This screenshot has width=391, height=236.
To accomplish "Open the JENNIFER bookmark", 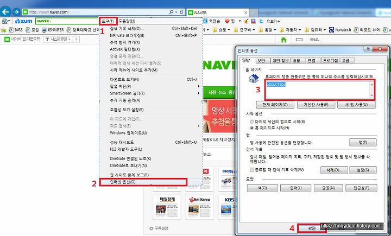I will click(x=53, y=30).
